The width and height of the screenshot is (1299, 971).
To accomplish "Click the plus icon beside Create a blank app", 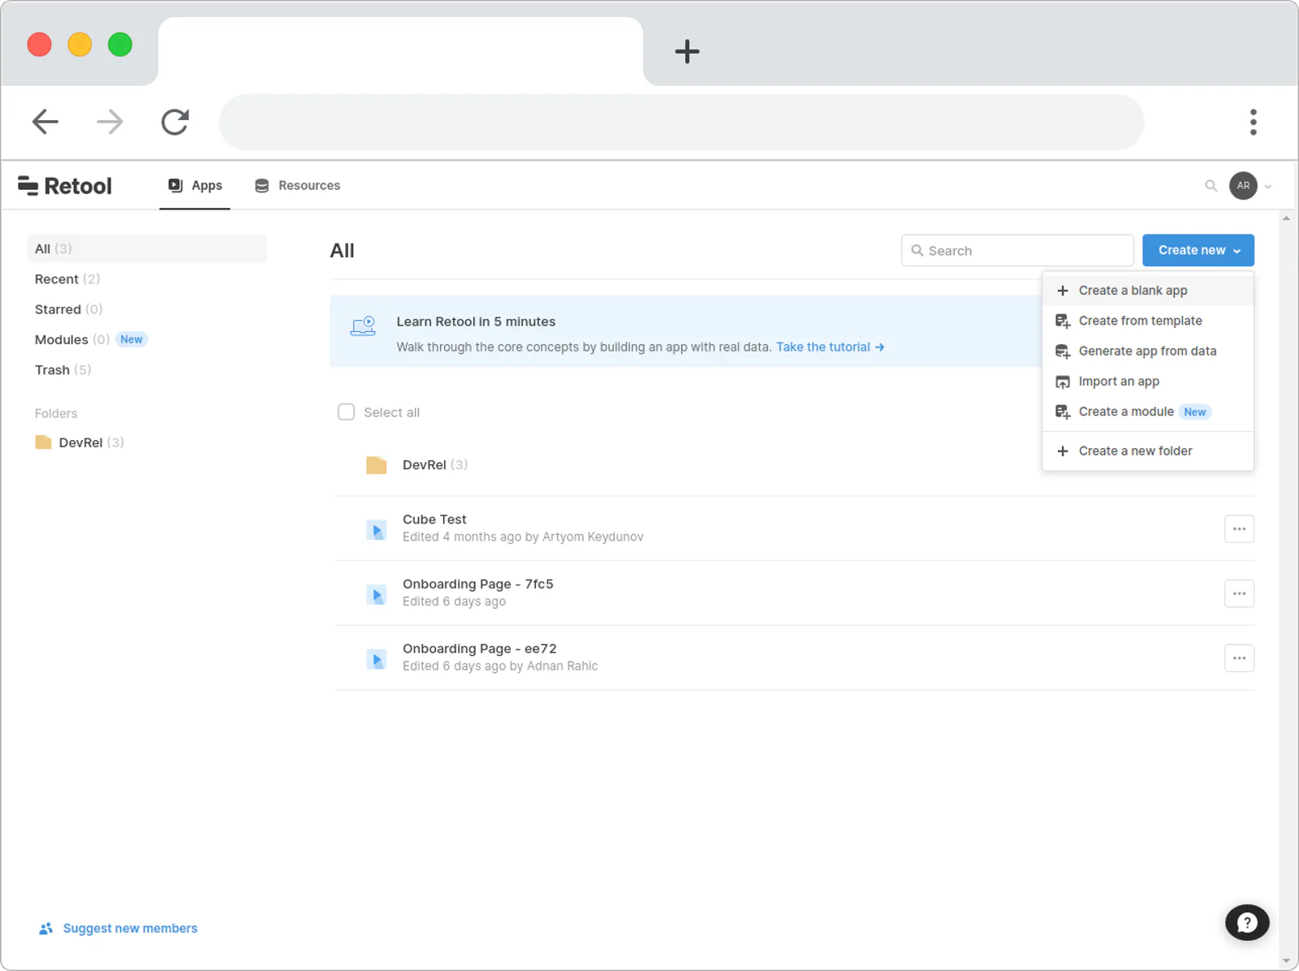I will click(1062, 291).
